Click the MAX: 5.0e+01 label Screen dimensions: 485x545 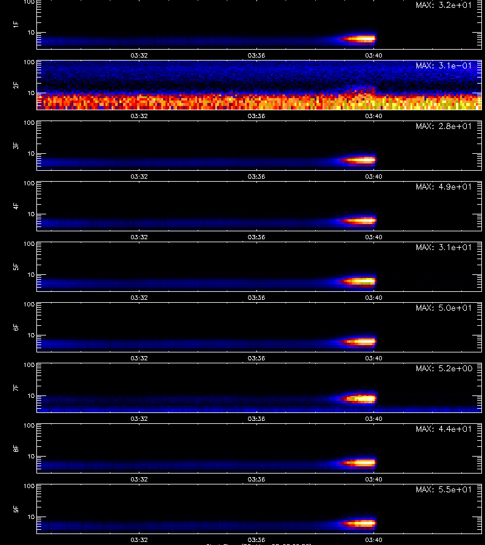[x=444, y=308]
